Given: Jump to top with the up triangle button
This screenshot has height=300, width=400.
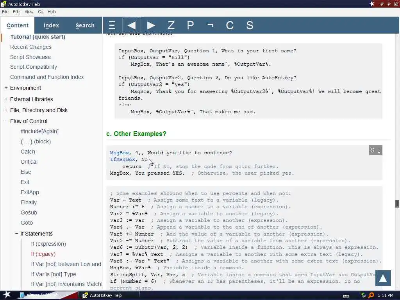Looking at the screenshot, I should pyautogui.click(x=383, y=278).
